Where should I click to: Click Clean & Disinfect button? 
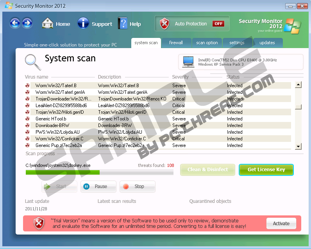click(207, 170)
